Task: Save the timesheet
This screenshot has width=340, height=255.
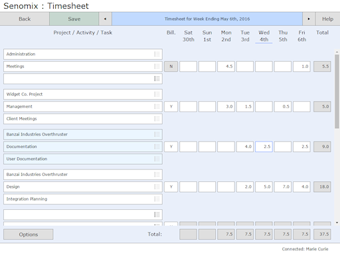Action: [74, 19]
